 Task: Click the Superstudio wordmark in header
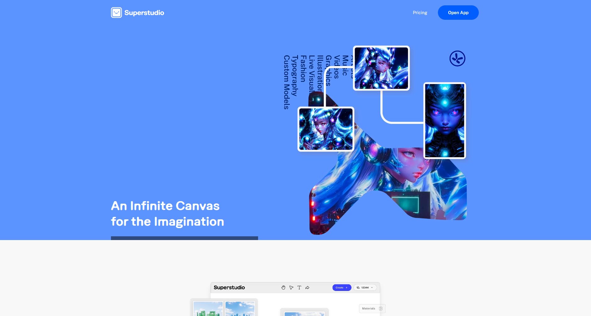coord(144,13)
